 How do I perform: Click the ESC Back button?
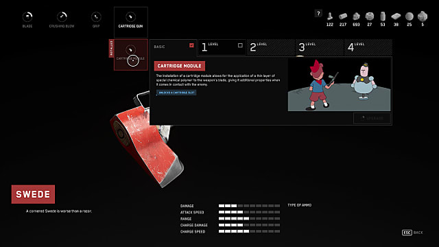pyautogui.click(x=412, y=233)
